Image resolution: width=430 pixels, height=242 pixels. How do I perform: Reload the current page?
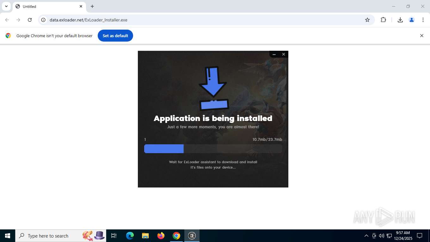click(30, 20)
